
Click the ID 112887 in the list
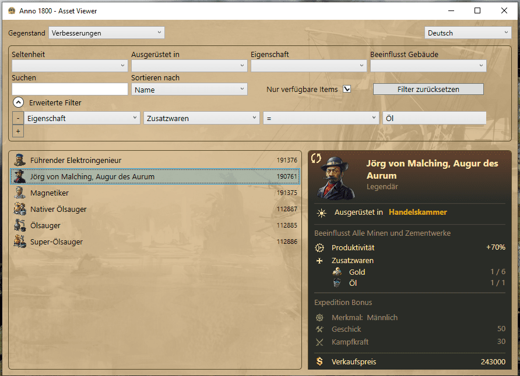287,209
